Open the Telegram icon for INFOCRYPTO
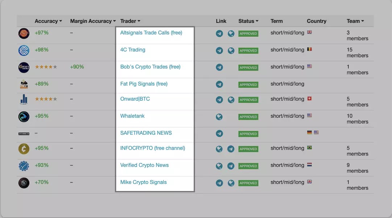 click(x=231, y=148)
